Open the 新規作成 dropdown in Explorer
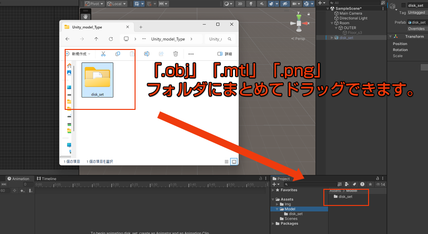Viewport: 428px width, 234px height. coord(78,54)
